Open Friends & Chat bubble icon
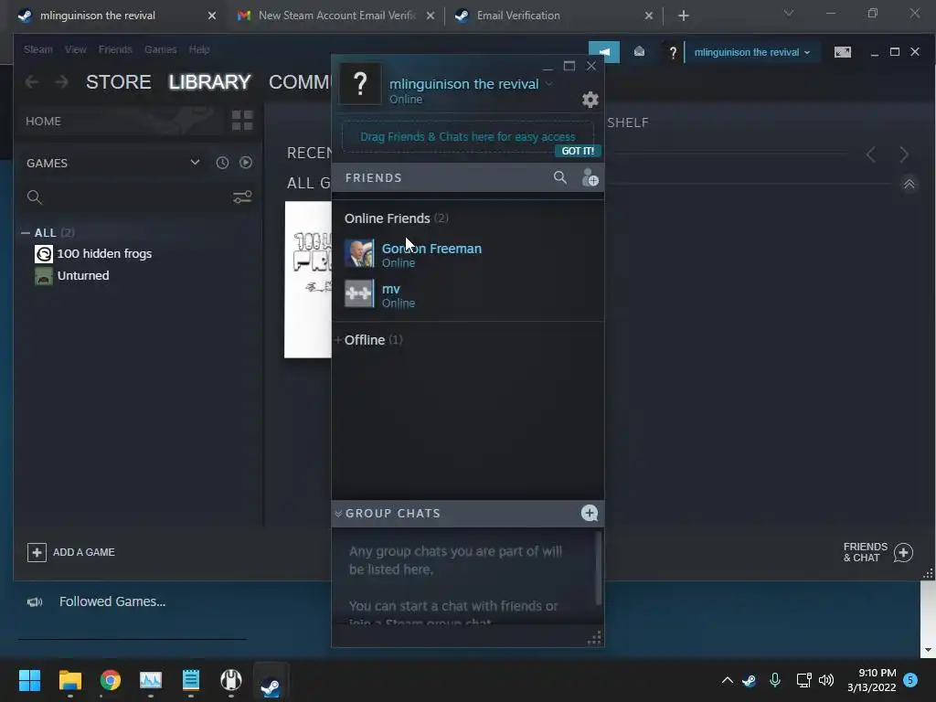Screen dimensions: 936x702 (x=903, y=552)
